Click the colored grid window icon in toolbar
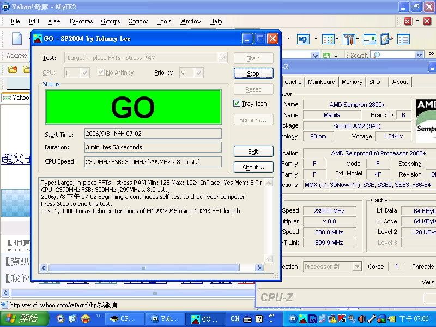Viewport: 436px width, 327px height. pyautogui.click(x=328, y=39)
